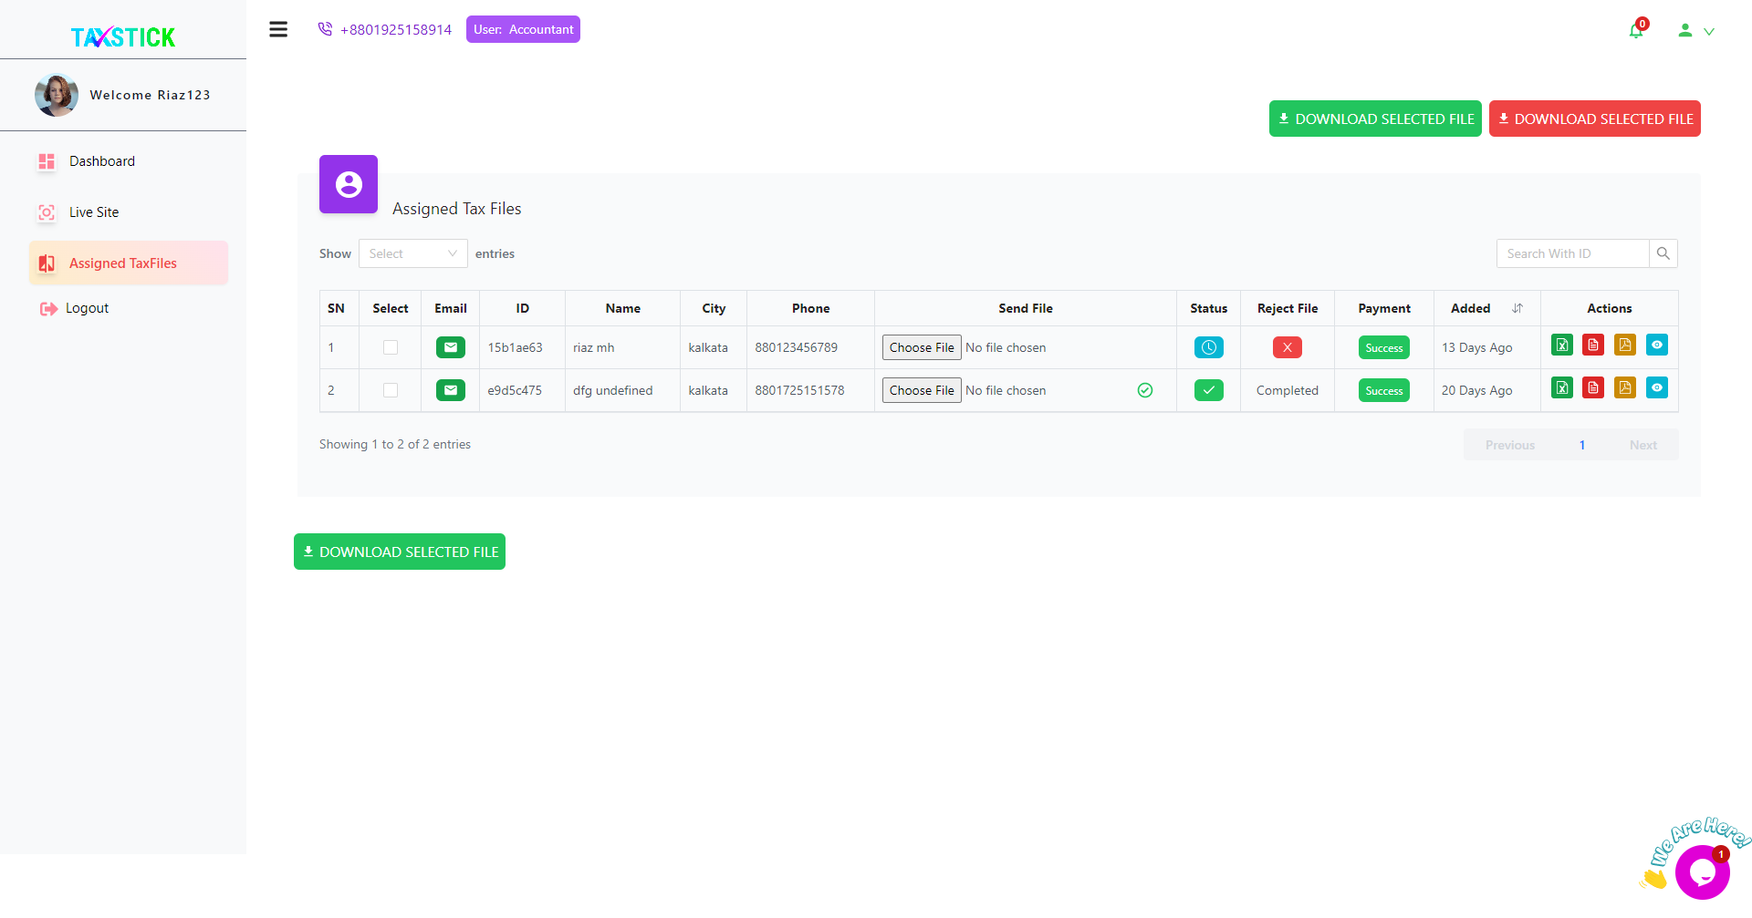
Task: Click the email icon for riaz mh
Action: (x=450, y=347)
